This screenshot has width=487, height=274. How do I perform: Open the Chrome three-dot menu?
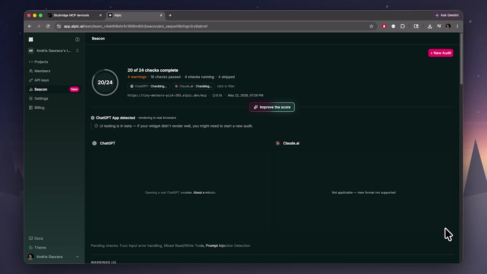click(x=457, y=26)
